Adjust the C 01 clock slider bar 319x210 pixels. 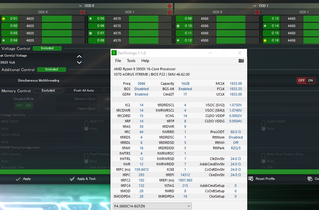click(x=63, y=18)
